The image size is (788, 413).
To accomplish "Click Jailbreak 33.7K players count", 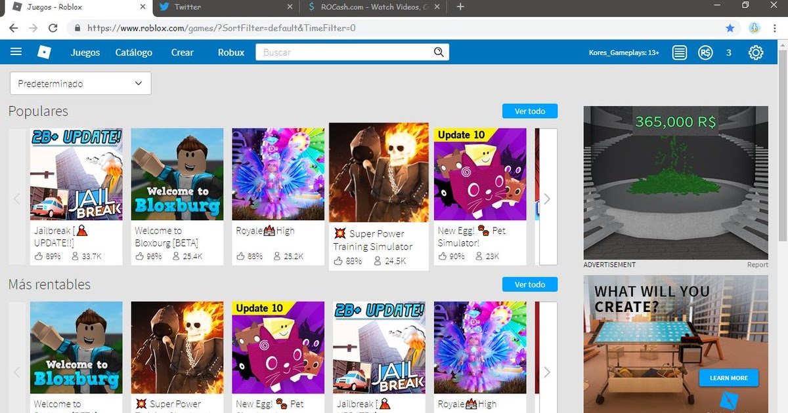I will [87, 256].
